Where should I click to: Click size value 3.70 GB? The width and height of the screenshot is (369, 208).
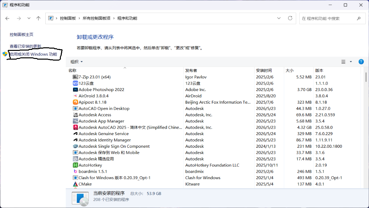click(304, 89)
